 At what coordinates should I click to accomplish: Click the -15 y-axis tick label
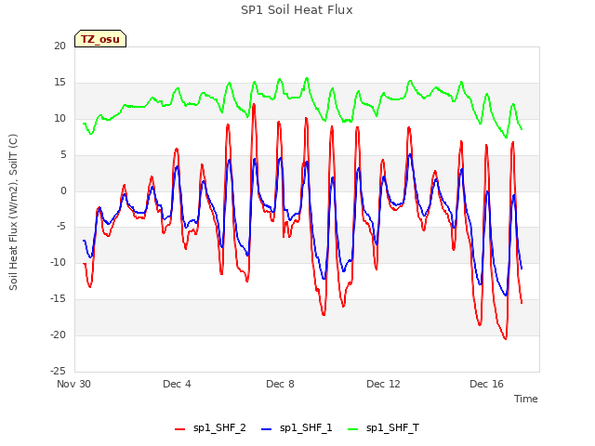[59, 299]
